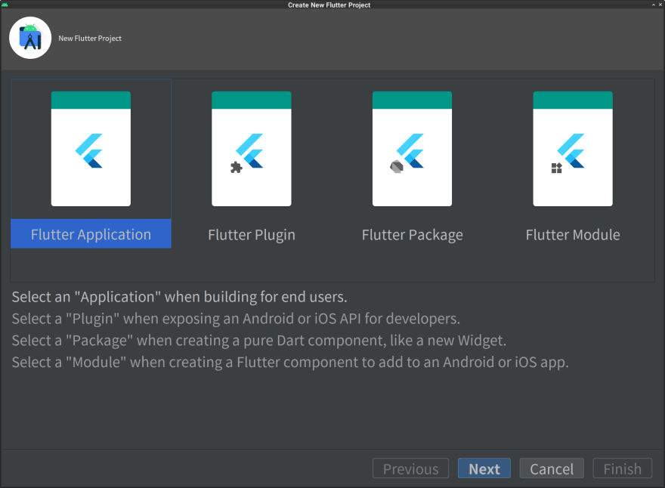Click the small Android icon in title bar
The width and height of the screenshot is (665, 488).
pos(5,5)
